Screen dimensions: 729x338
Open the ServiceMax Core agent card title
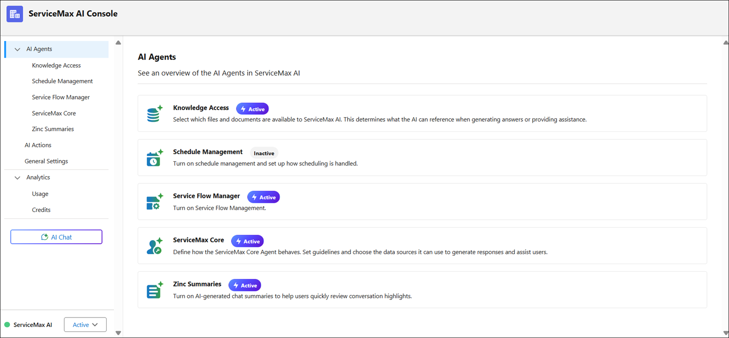click(199, 240)
